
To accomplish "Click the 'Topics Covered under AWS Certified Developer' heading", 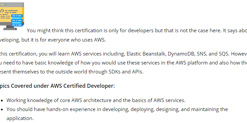I will pyautogui.click(x=57, y=86).
